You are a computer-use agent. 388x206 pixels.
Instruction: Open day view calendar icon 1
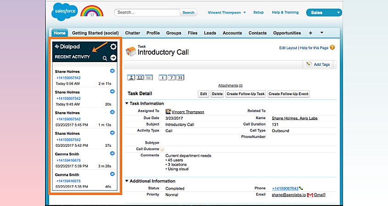tap(163, 78)
